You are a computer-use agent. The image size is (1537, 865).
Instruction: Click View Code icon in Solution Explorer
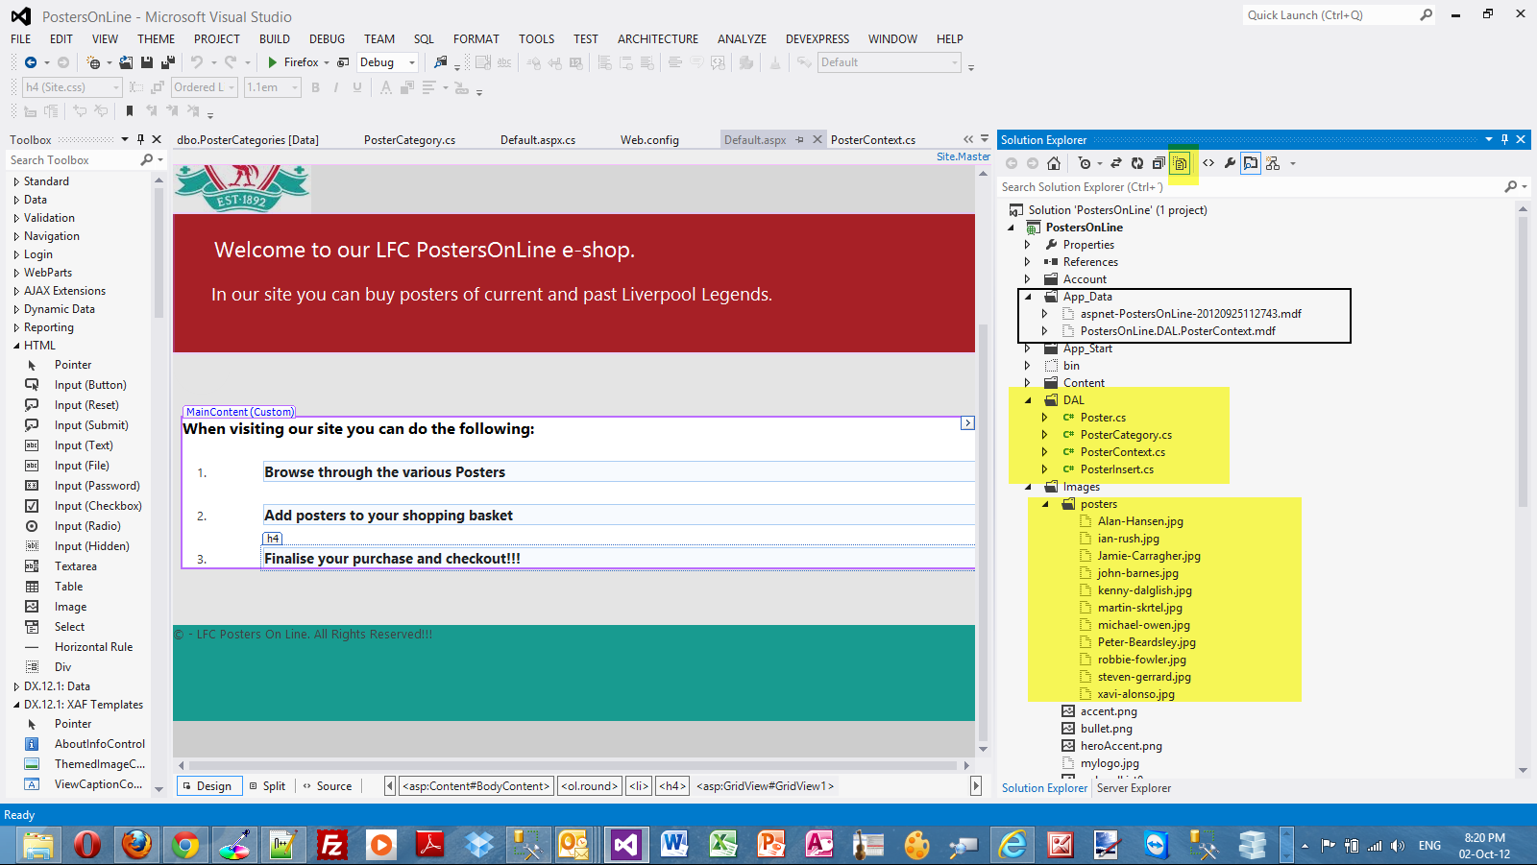[x=1208, y=163]
